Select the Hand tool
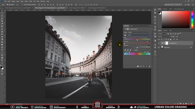Viewport: 195px width, 109px height. pyautogui.click(x=2, y=58)
